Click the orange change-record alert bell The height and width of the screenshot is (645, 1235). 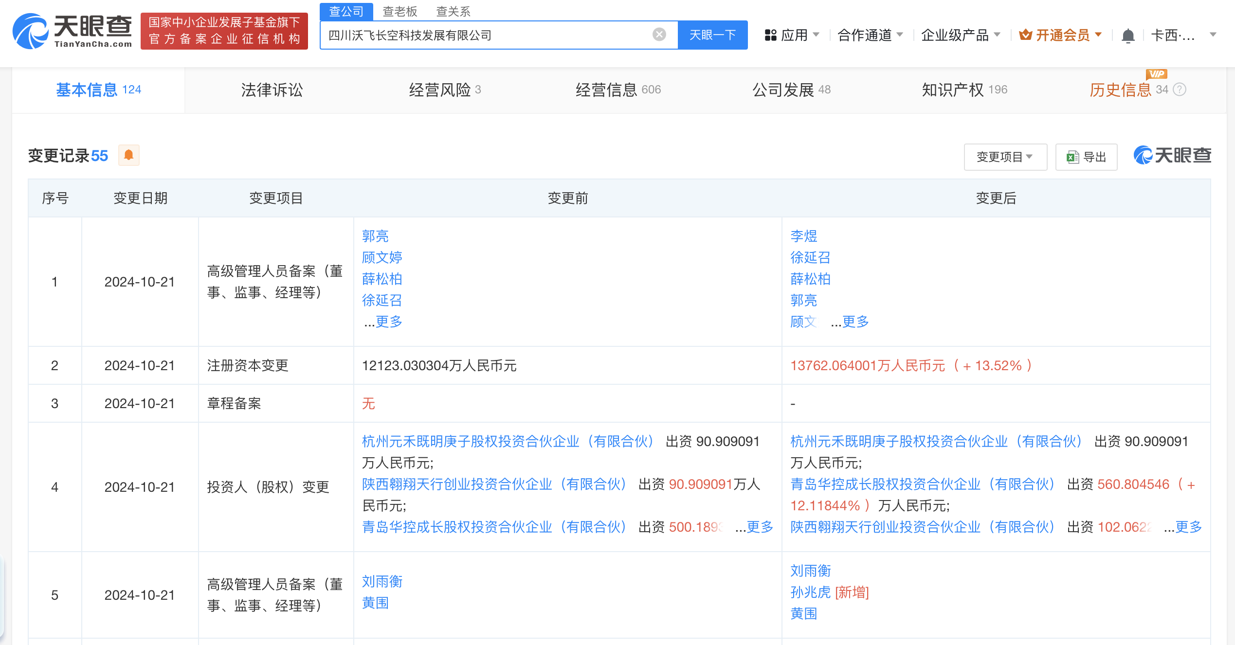(128, 155)
